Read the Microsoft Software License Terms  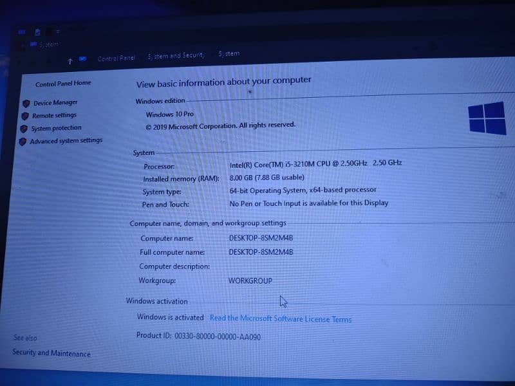coord(281,318)
